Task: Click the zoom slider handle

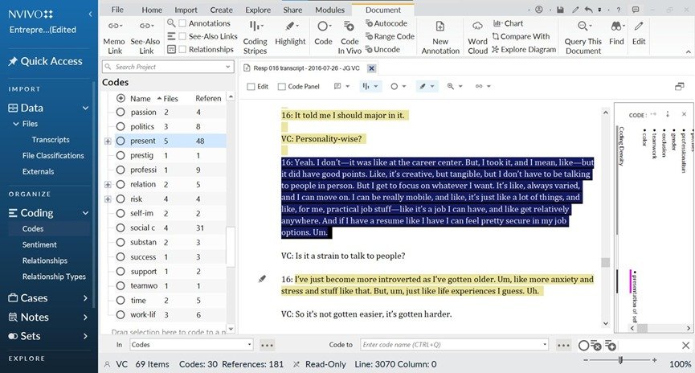Action: tap(620, 360)
